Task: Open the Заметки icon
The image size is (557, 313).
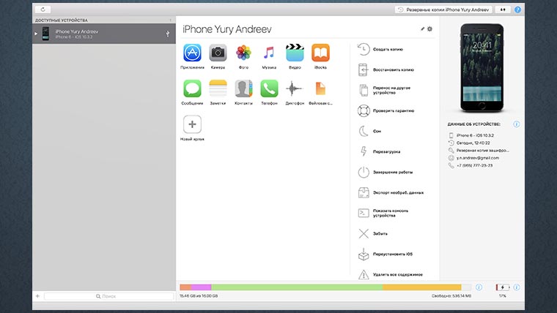Action: [x=218, y=88]
